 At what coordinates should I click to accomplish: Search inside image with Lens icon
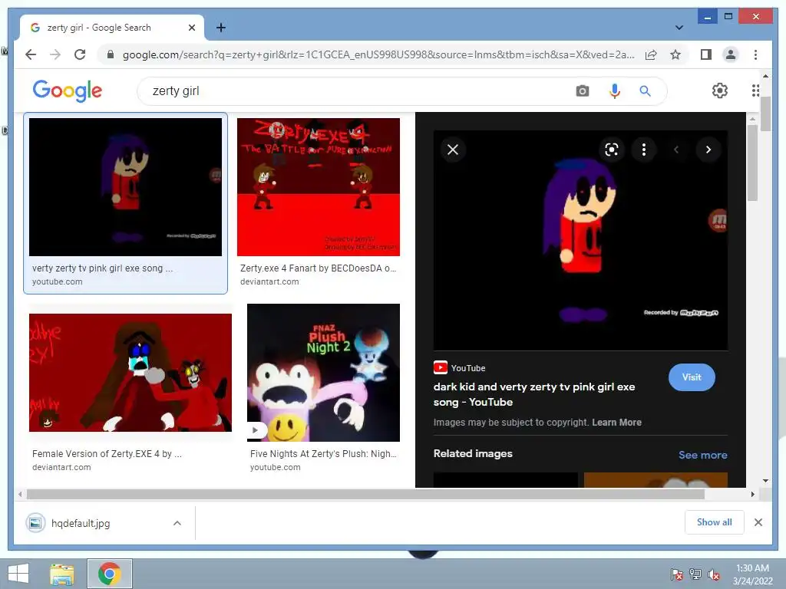[x=612, y=150]
